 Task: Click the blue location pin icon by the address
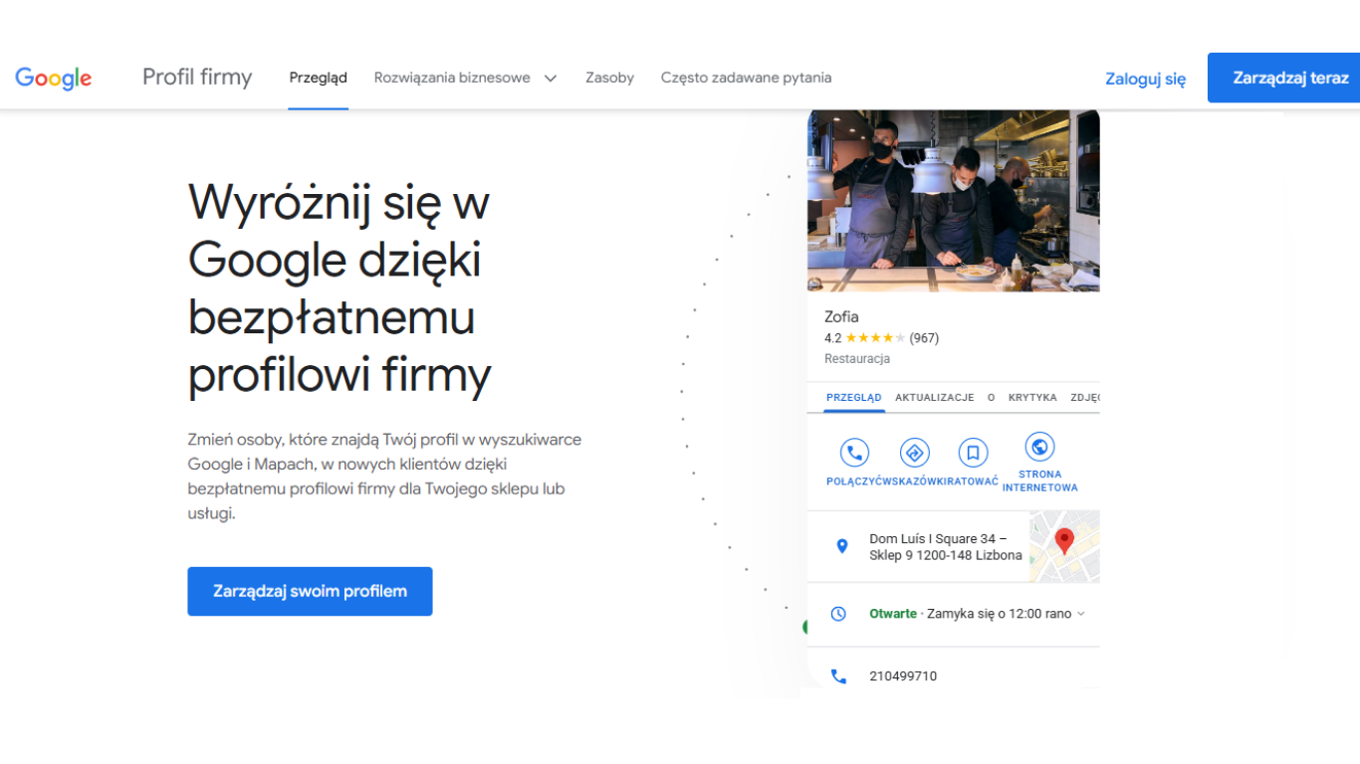(x=842, y=546)
